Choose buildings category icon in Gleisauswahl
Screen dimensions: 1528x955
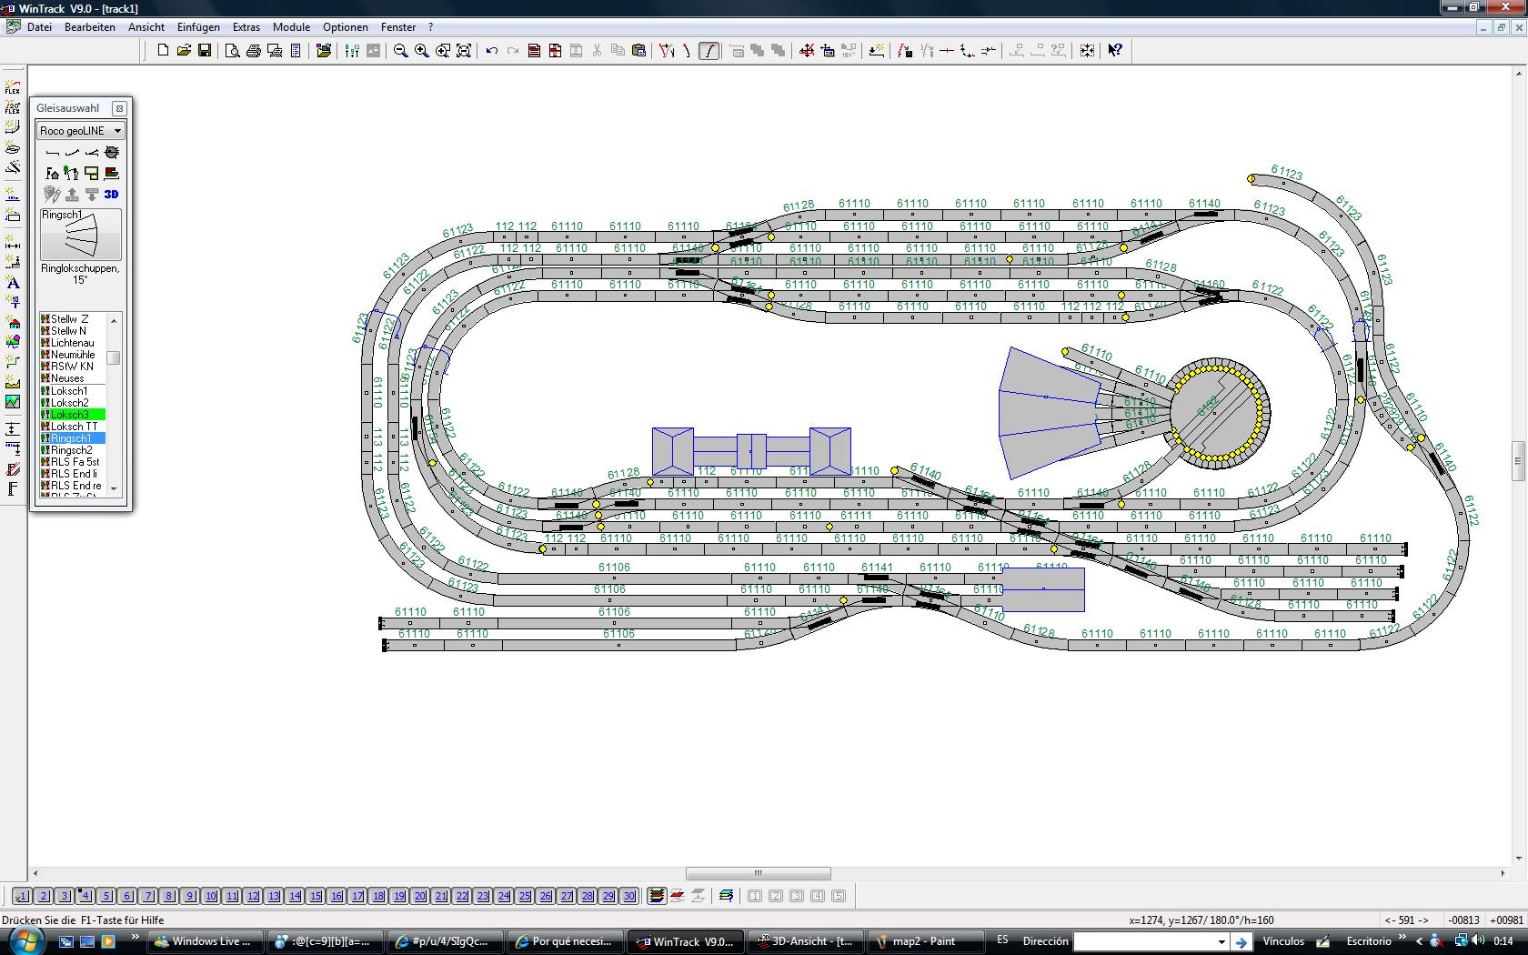pyautogui.click(x=52, y=173)
